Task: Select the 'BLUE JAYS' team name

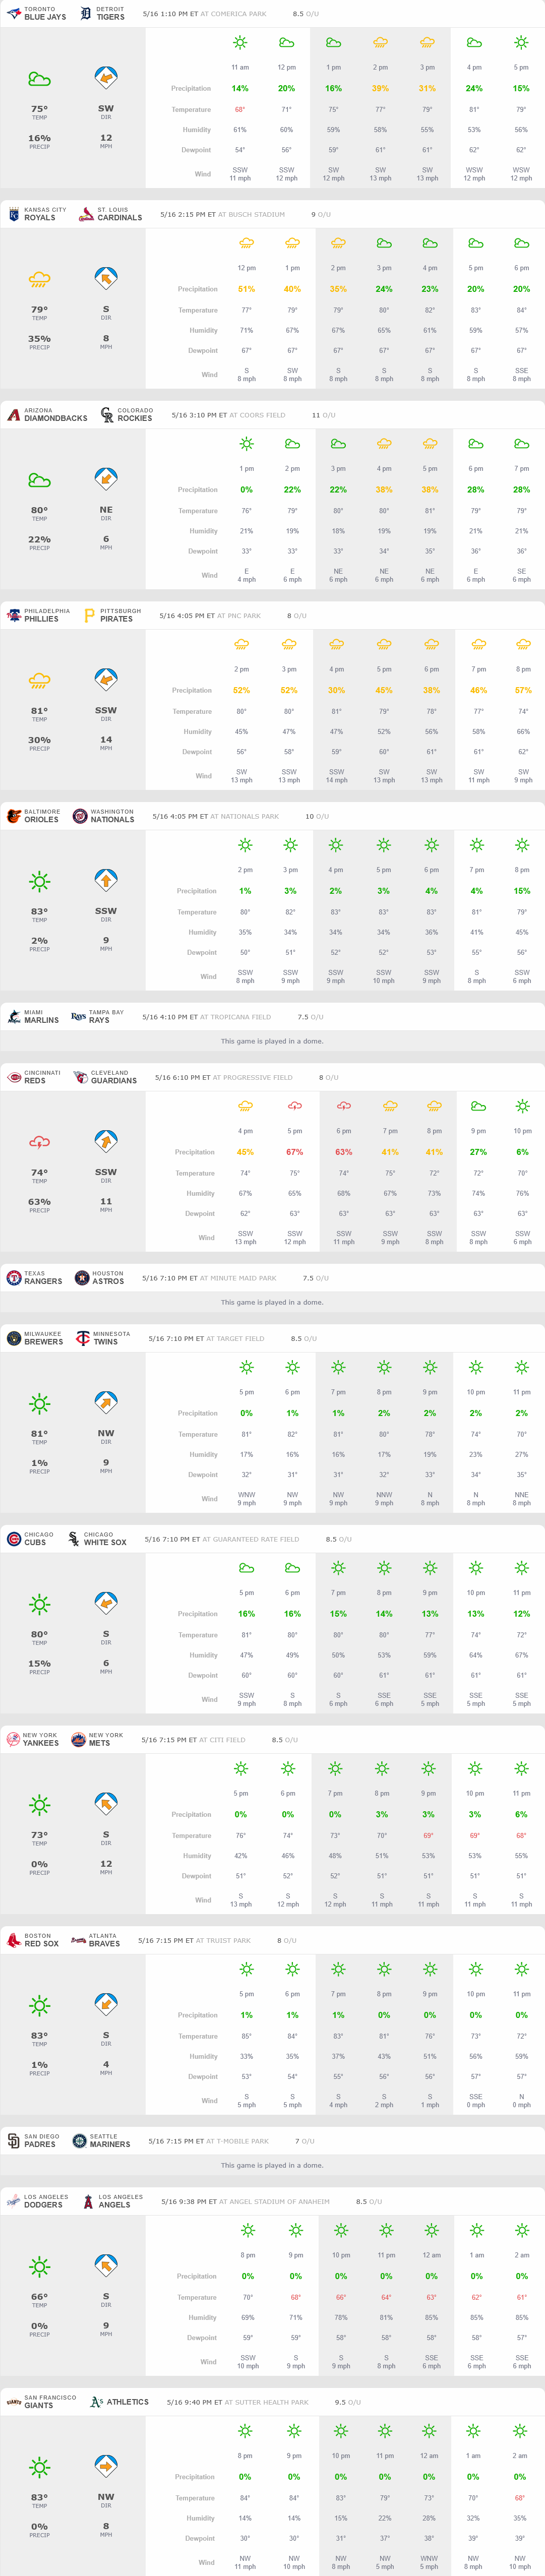Action: [45, 17]
